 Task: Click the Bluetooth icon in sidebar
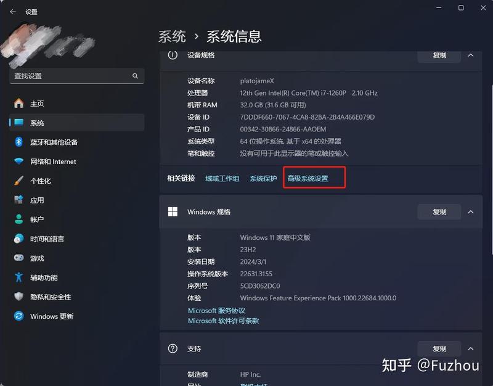point(19,142)
